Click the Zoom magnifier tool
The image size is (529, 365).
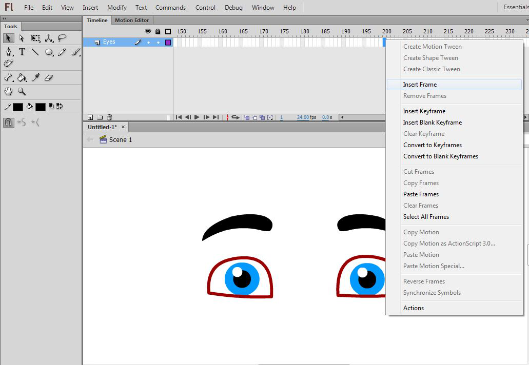tap(22, 91)
